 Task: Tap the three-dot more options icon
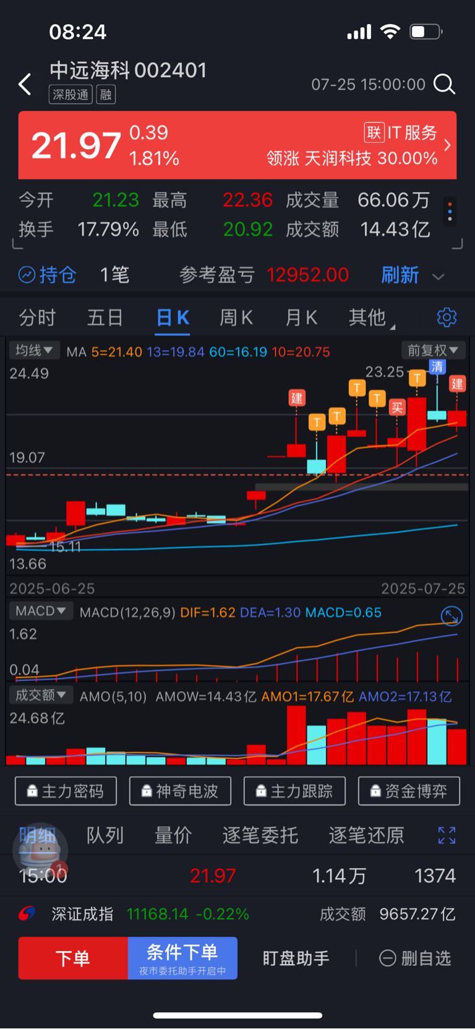(x=450, y=211)
